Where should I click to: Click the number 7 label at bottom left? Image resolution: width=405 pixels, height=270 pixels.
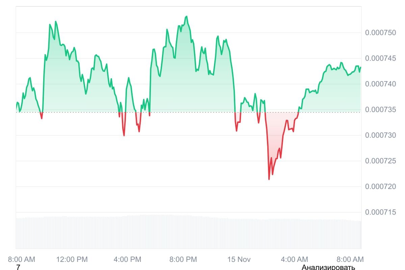tap(18, 267)
